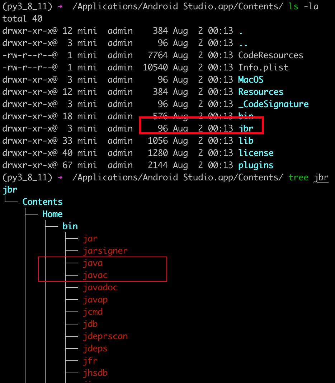This screenshot has height=383, width=335.
Task: Click the single dot directory entry
Action: [x=241, y=33]
